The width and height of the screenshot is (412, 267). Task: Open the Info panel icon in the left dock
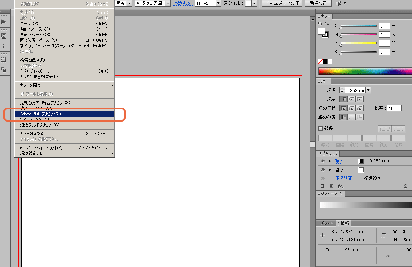(4, 46)
